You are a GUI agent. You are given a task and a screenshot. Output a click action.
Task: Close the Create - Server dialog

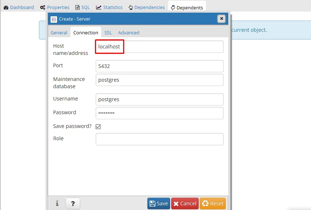click(x=221, y=19)
